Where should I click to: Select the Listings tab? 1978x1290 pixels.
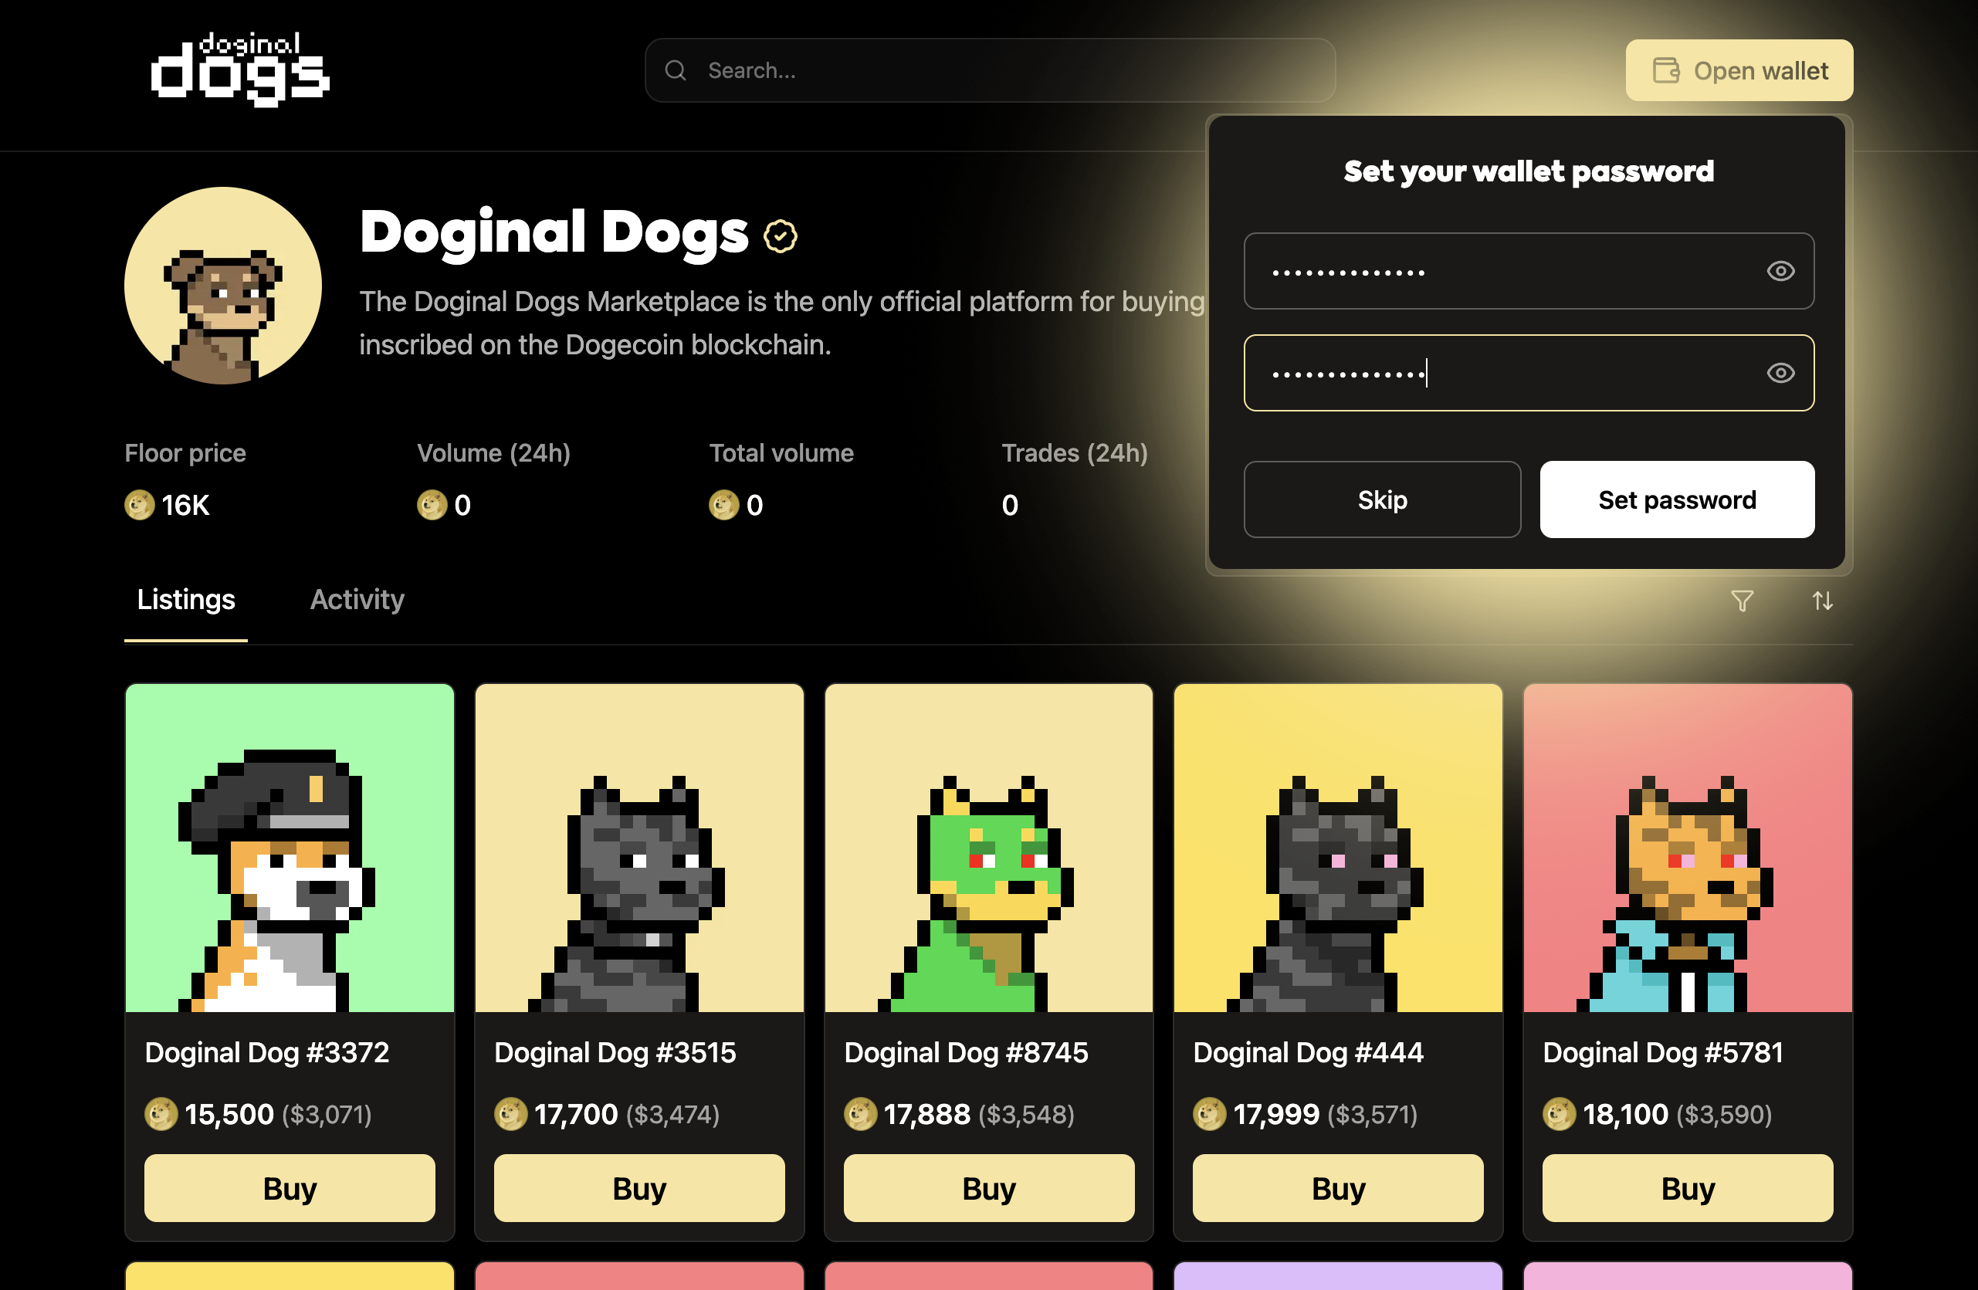tap(186, 599)
